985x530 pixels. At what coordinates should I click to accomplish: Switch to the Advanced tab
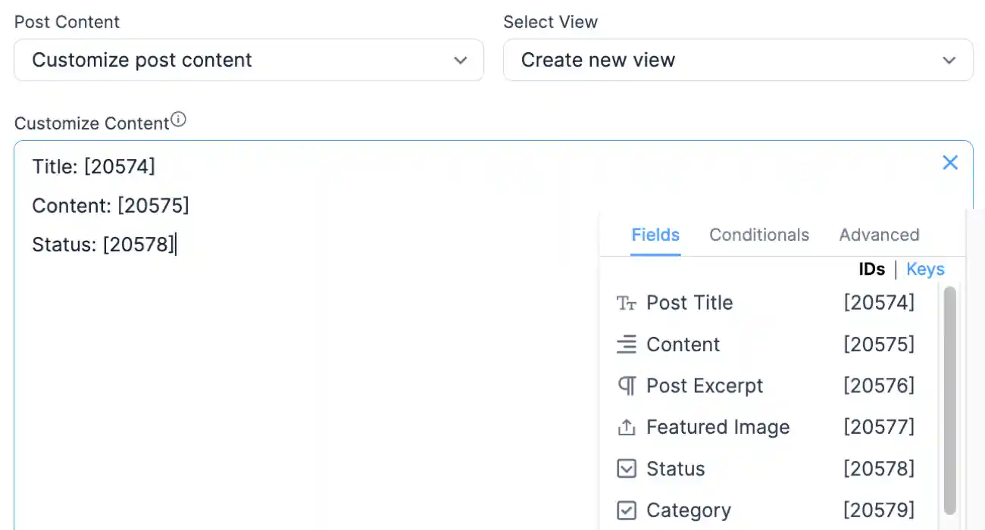(879, 235)
